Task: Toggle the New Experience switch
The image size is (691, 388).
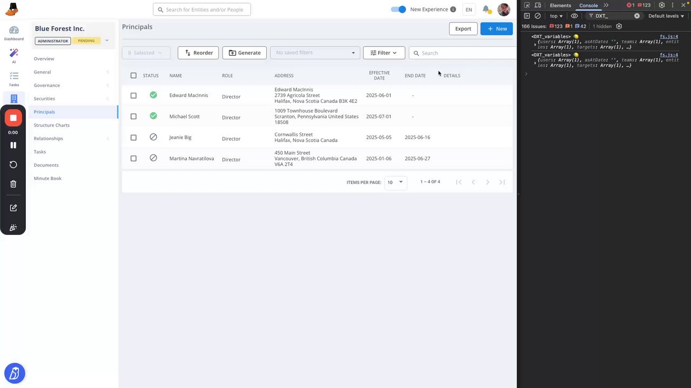Action: tap(398, 9)
